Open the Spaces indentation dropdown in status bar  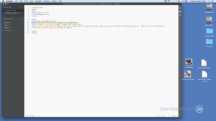click(174, 116)
